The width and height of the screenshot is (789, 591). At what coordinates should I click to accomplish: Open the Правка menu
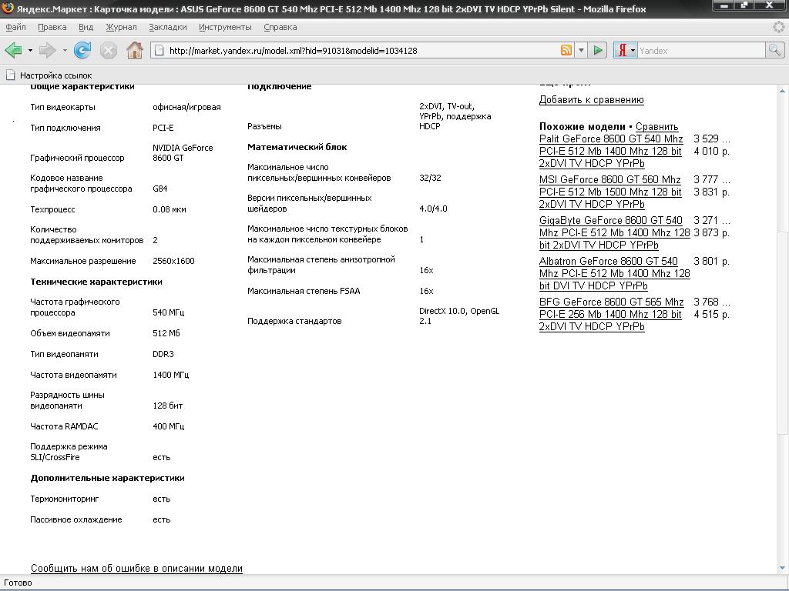[x=52, y=27]
